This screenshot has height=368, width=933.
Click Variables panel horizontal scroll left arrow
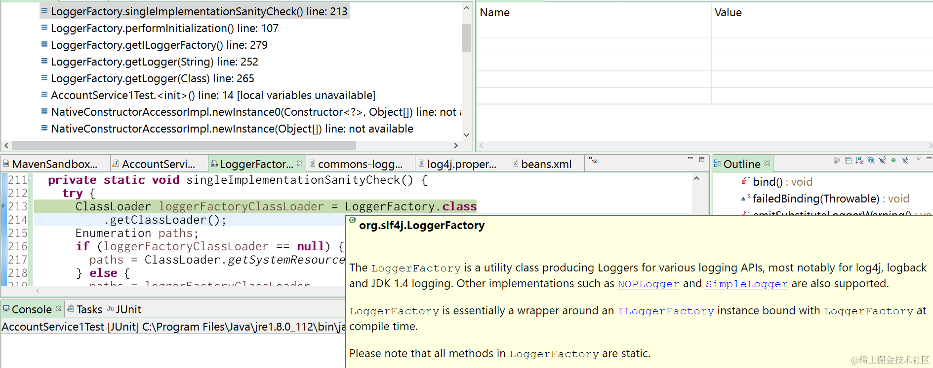point(482,146)
